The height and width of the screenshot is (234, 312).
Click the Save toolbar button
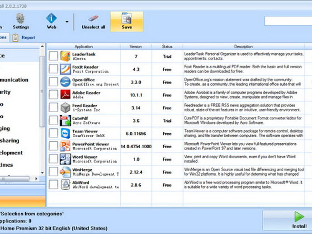[x=127, y=22]
